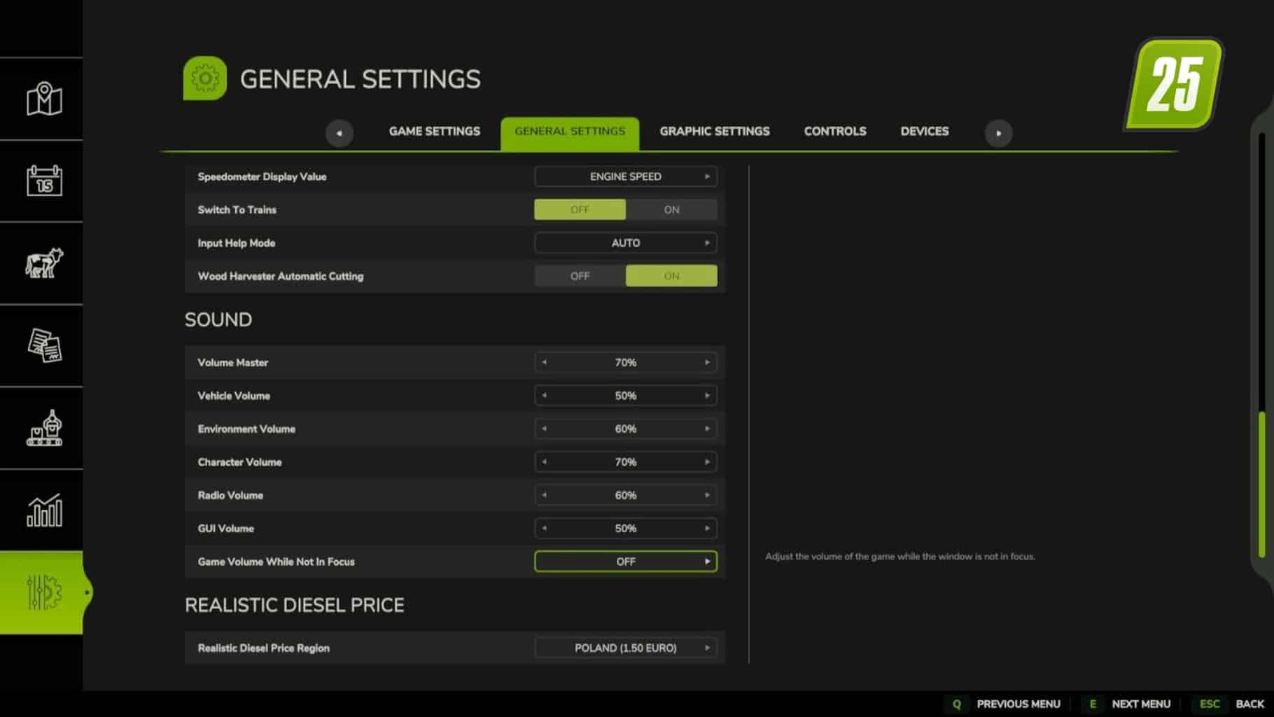Switch to the Controls tab
Screen dimensions: 1274x717
pyautogui.click(x=834, y=131)
